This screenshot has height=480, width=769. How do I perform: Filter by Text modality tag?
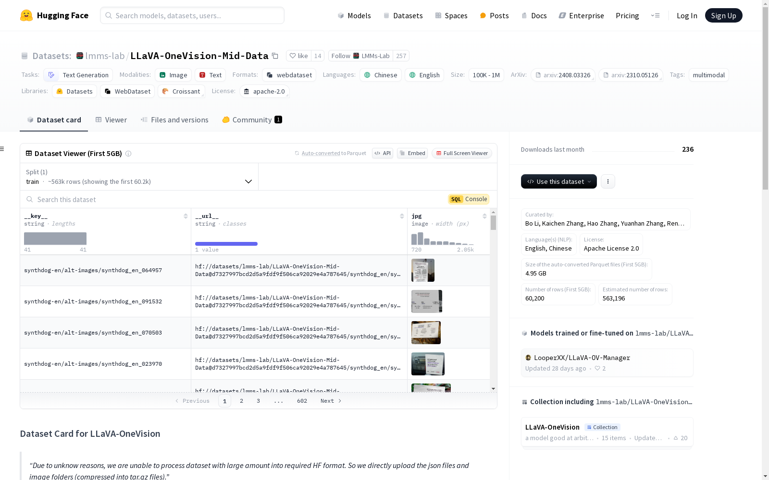[211, 75]
